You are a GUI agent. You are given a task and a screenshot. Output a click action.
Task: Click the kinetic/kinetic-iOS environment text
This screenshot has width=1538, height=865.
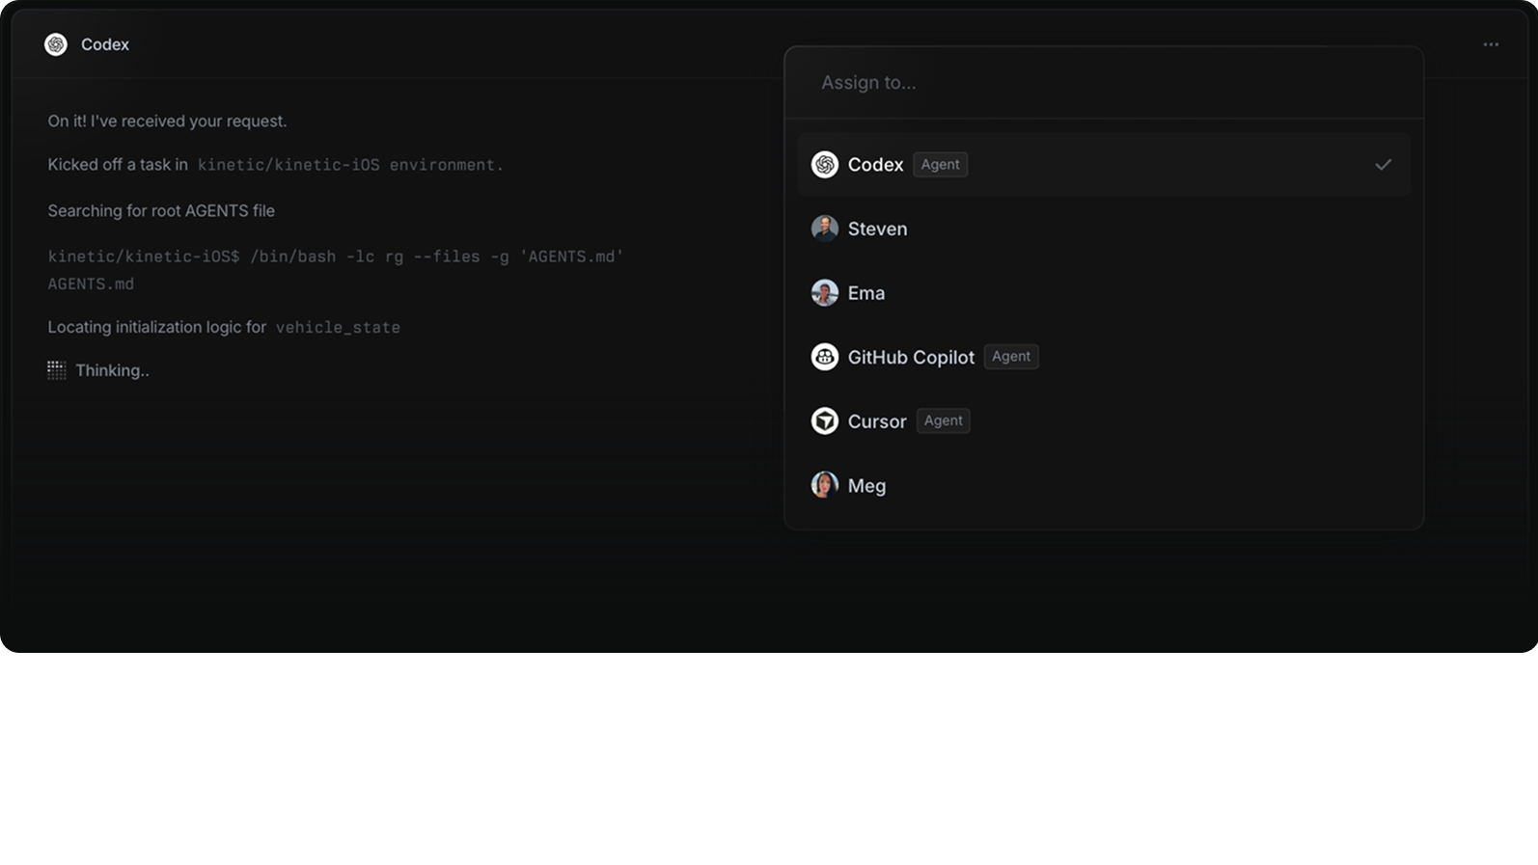349,165
